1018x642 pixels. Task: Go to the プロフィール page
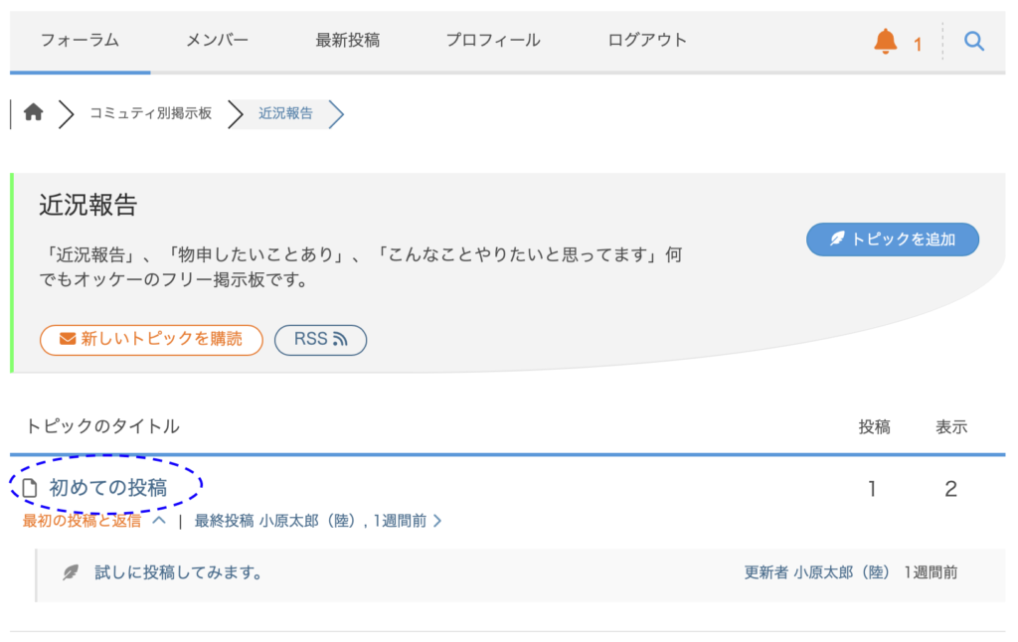click(493, 41)
